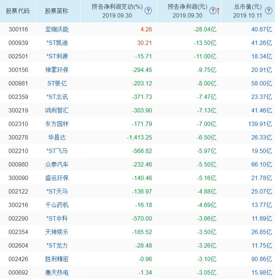Viewport: 275px width, 279px height.
Task: Click forecast profit value -28.04亿
Action: pyautogui.click(x=205, y=29)
